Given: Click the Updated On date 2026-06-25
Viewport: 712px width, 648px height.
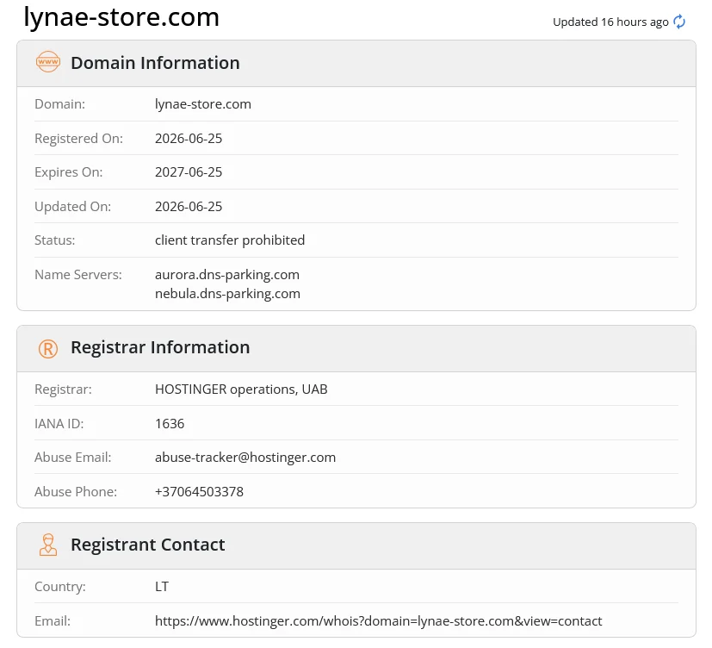Looking at the screenshot, I should coord(189,206).
